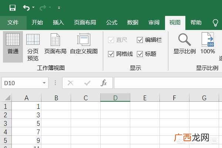Toggle the 编辑栏 formula bar checkbox
The height and width of the screenshot is (148, 222).
pyautogui.click(x=140, y=40)
